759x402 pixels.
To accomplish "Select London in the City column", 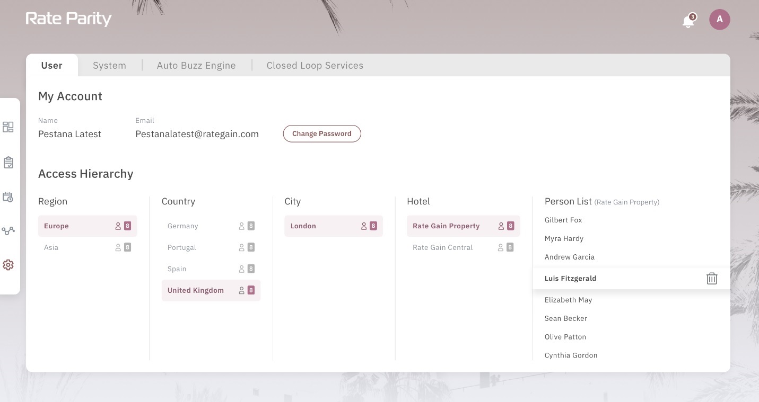I will (x=303, y=226).
